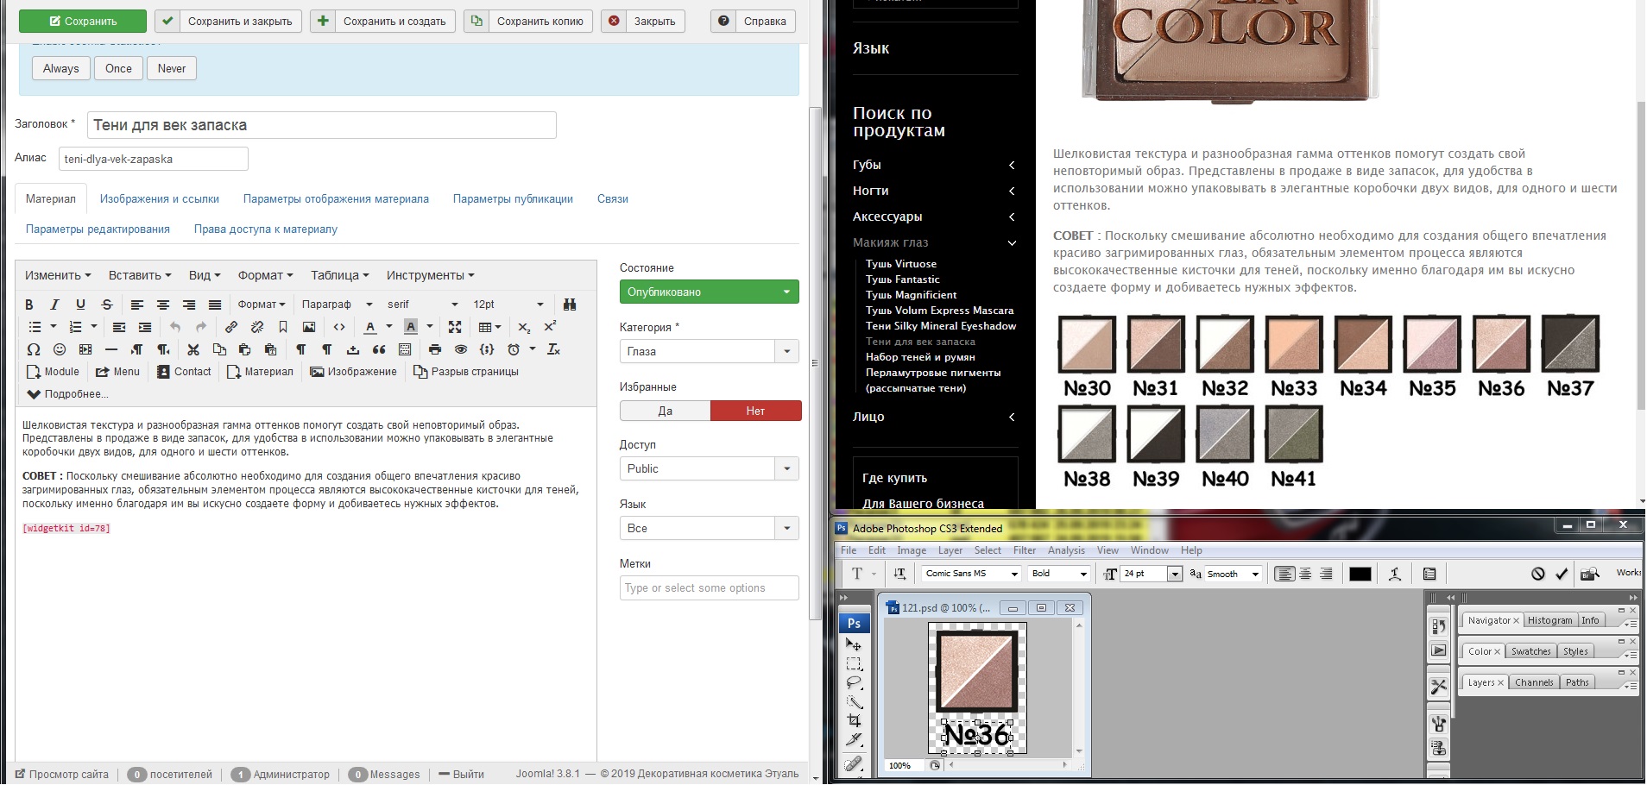Open the Доступ dropdown showing Public

point(710,468)
